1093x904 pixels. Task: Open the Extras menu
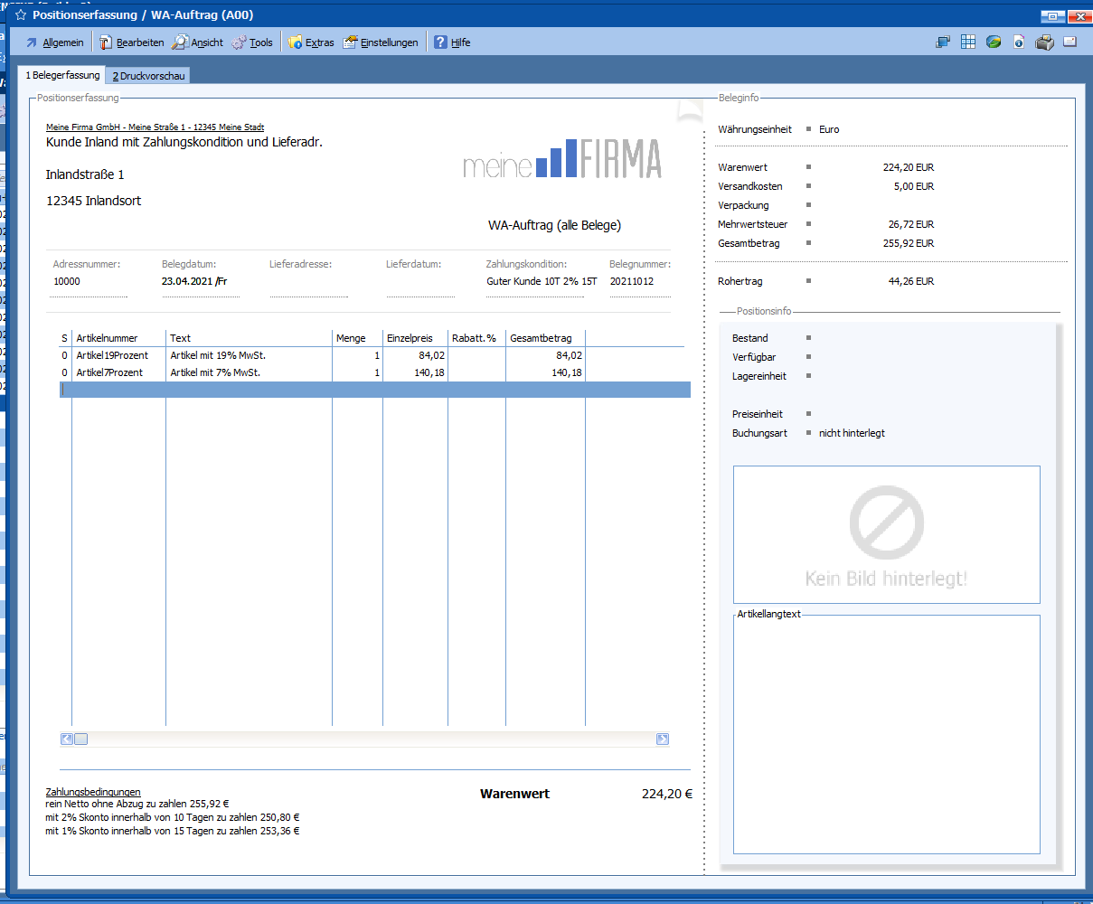(311, 42)
